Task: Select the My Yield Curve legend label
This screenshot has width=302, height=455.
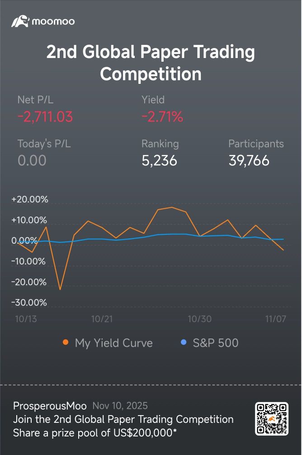Action: pyautogui.click(x=113, y=343)
